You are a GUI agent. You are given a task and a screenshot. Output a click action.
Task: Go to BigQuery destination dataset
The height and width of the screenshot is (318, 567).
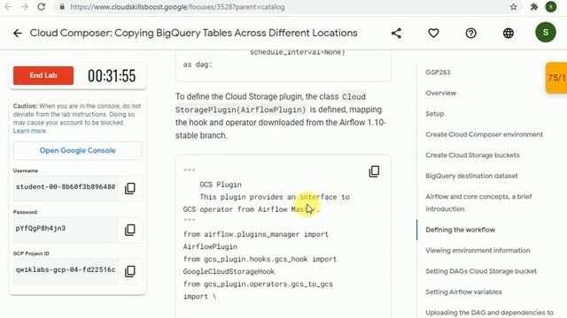pos(471,176)
